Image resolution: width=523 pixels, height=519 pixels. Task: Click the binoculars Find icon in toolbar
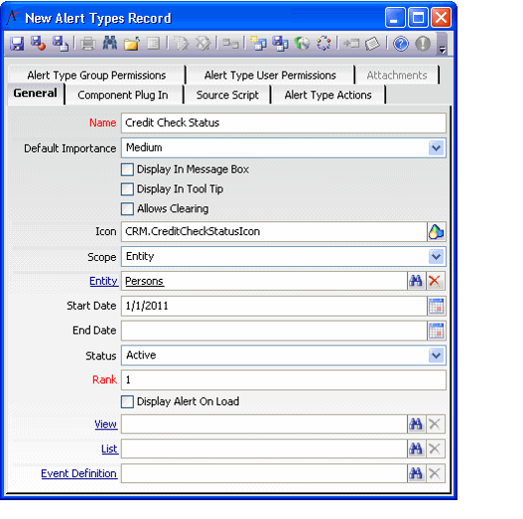click(110, 44)
